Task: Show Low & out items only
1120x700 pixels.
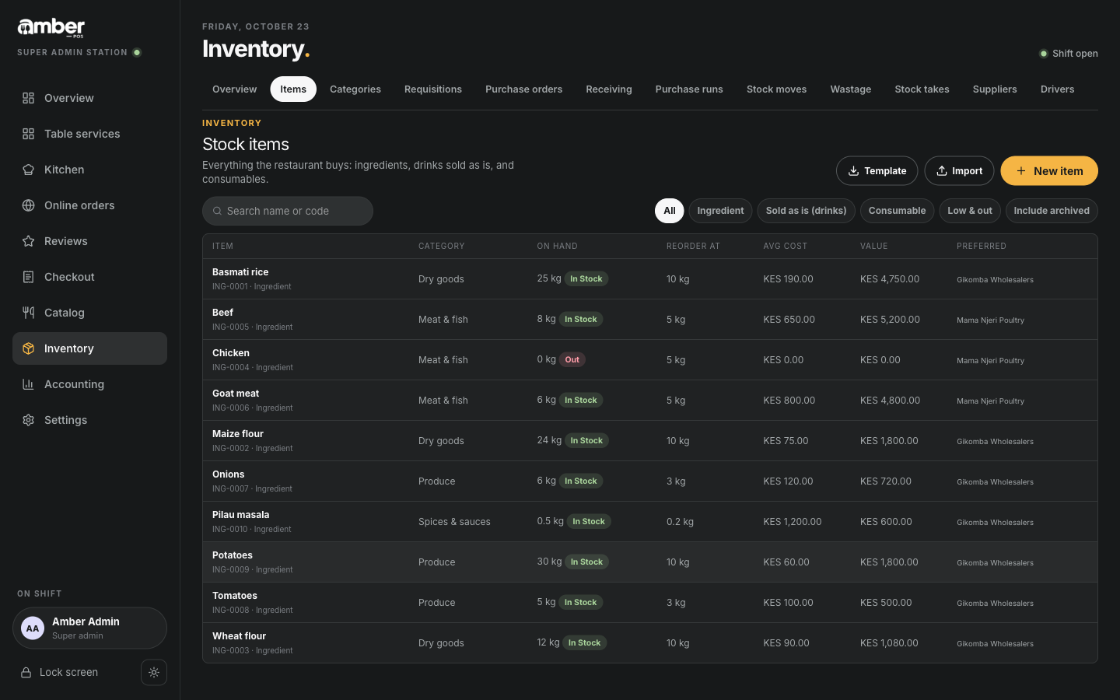Action: pos(969,211)
